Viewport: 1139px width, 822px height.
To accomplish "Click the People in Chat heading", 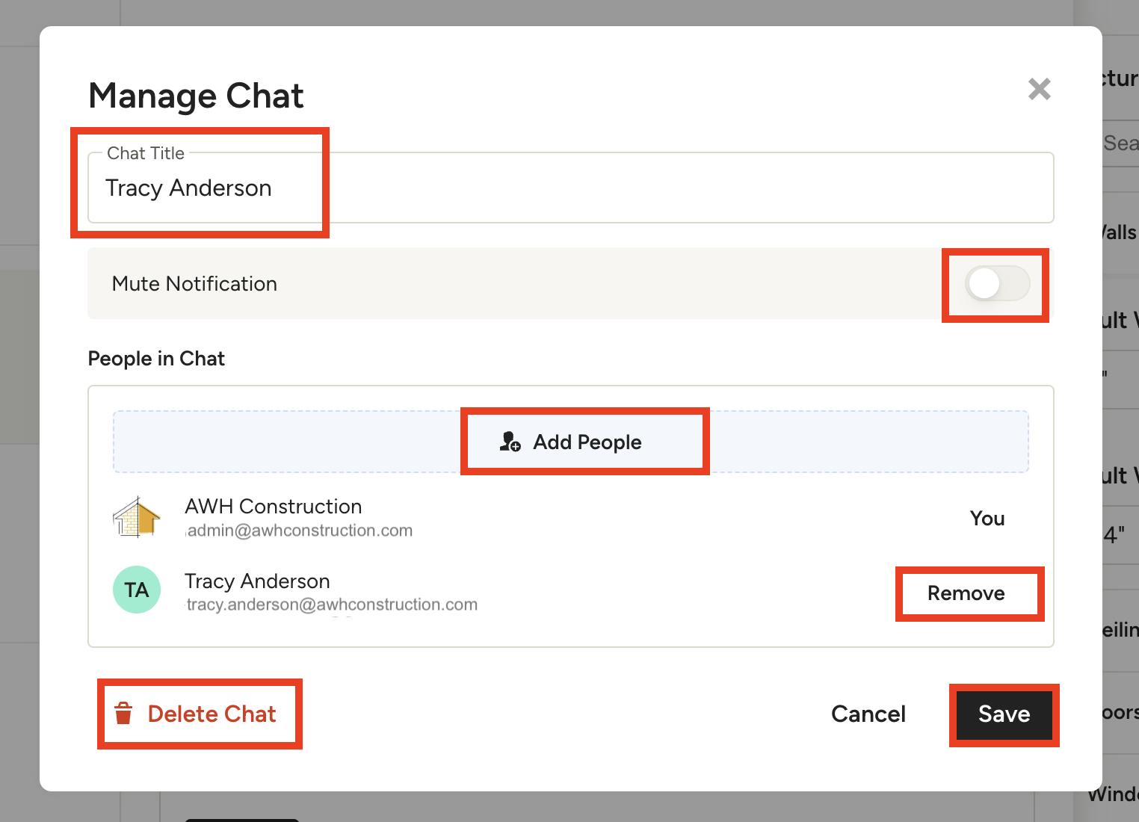I will click(x=156, y=359).
